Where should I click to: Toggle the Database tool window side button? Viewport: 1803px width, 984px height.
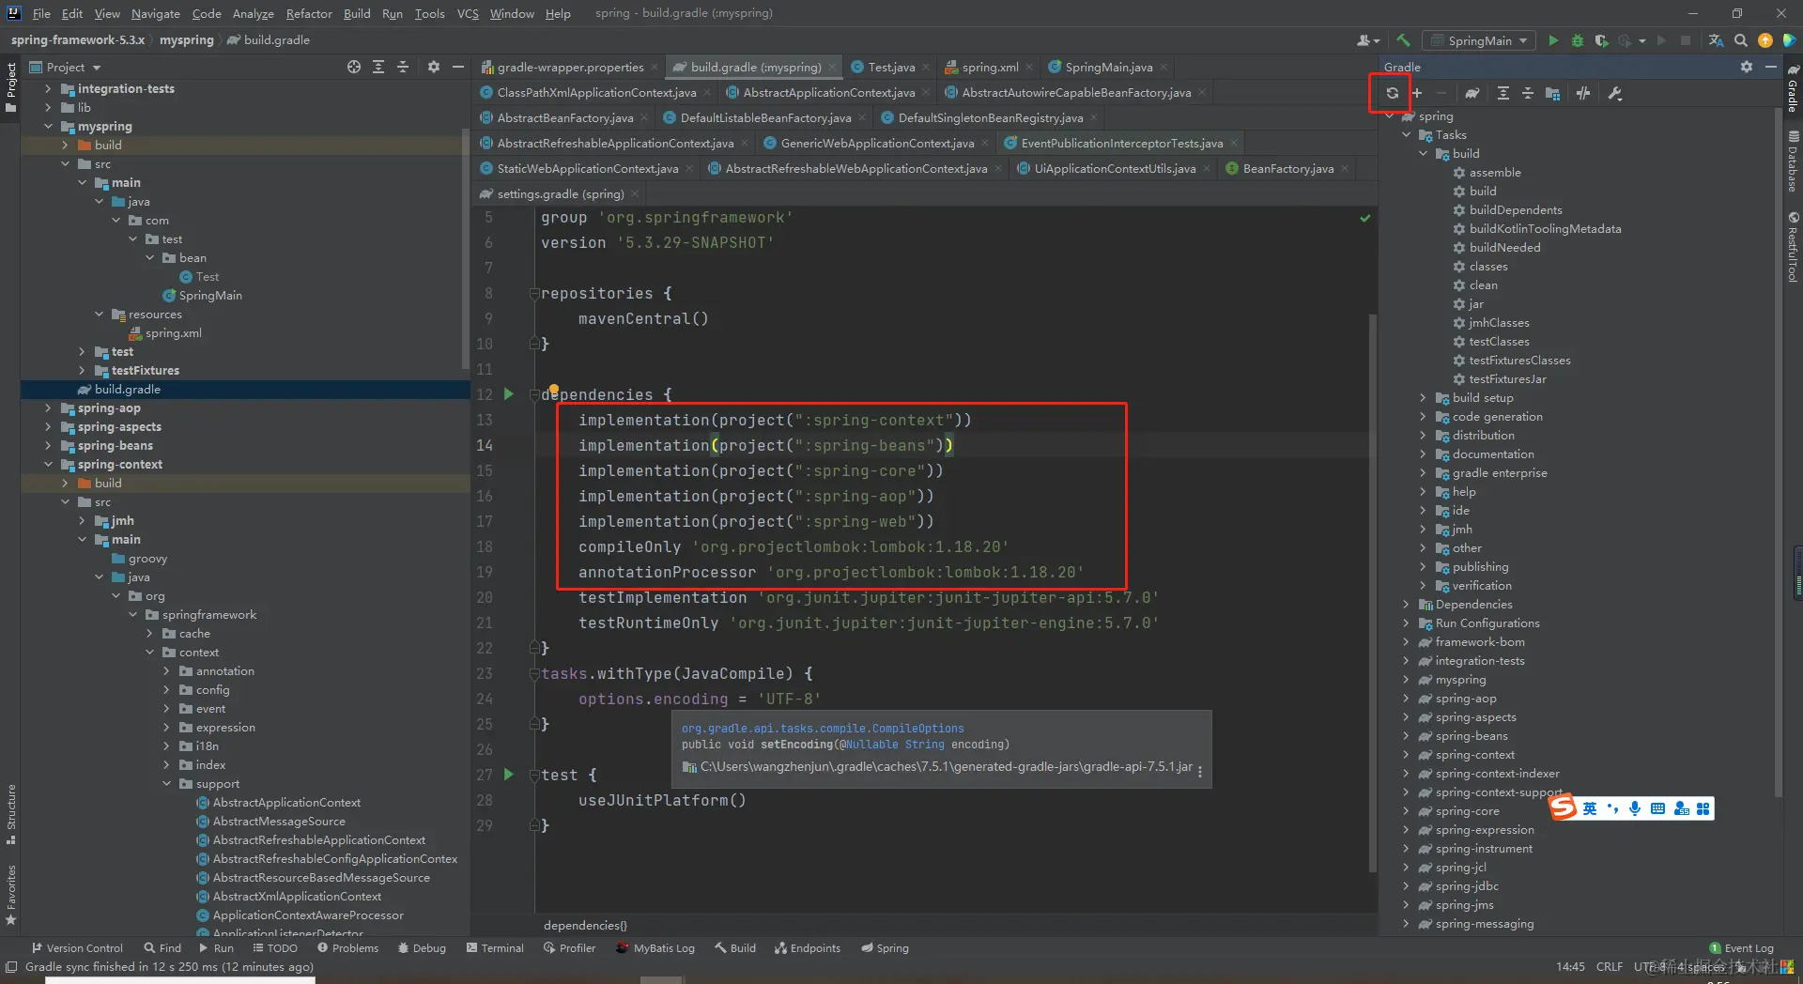click(x=1793, y=161)
